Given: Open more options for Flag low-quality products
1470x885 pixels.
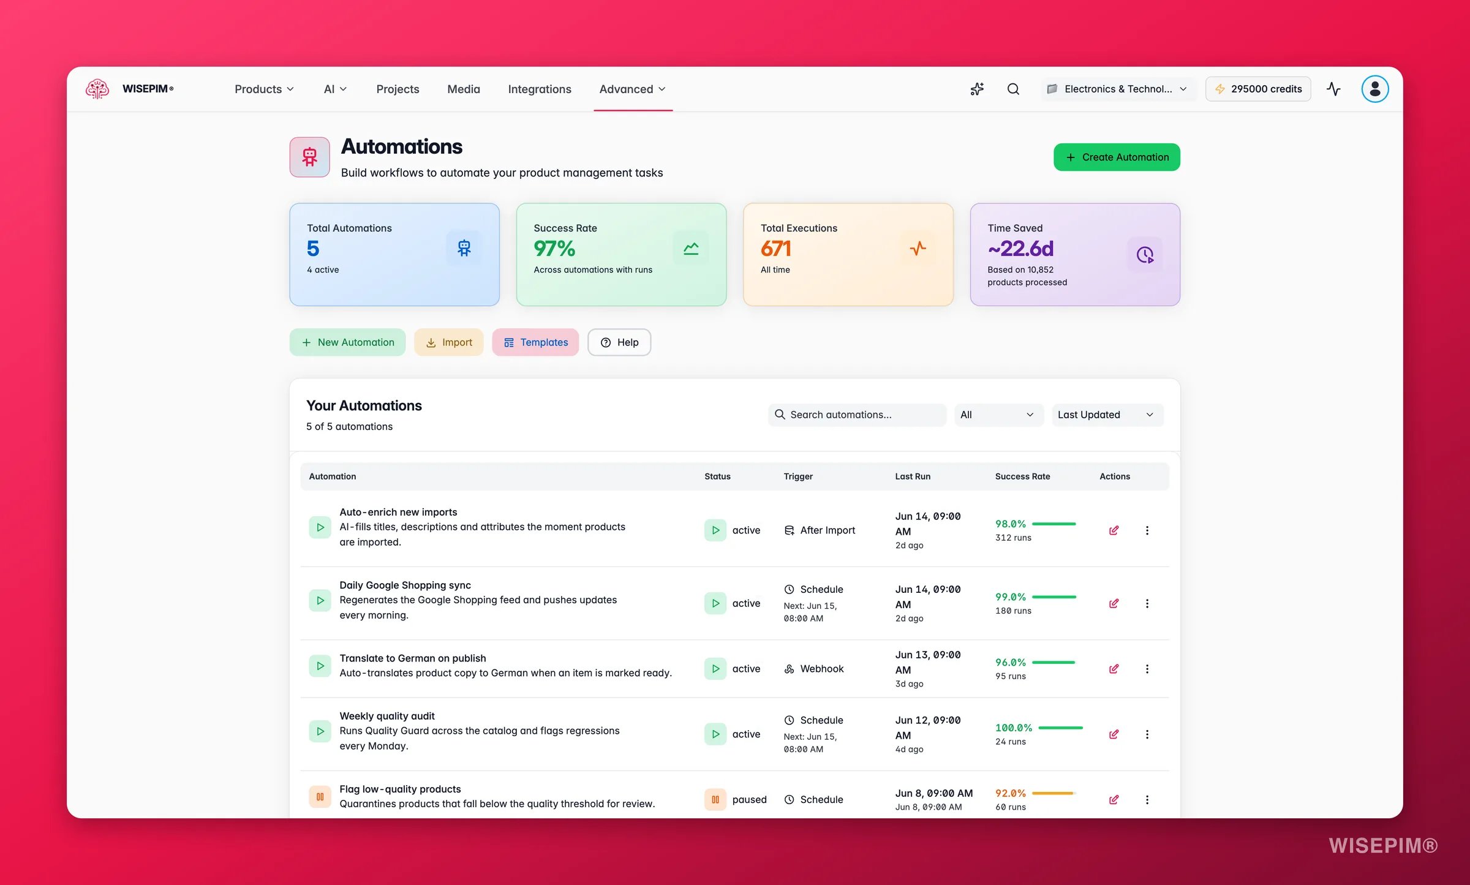Looking at the screenshot, I should 1147,799.
